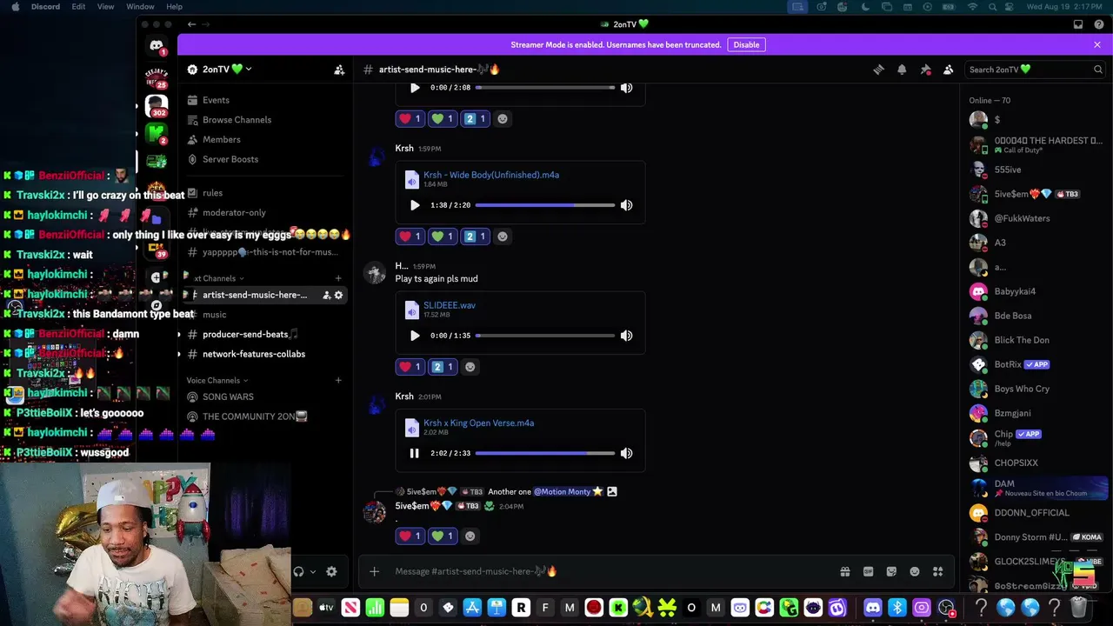Click create invite icon on artist-send-music-here channel
1113x626 pixels.
(x=326, y=295)
